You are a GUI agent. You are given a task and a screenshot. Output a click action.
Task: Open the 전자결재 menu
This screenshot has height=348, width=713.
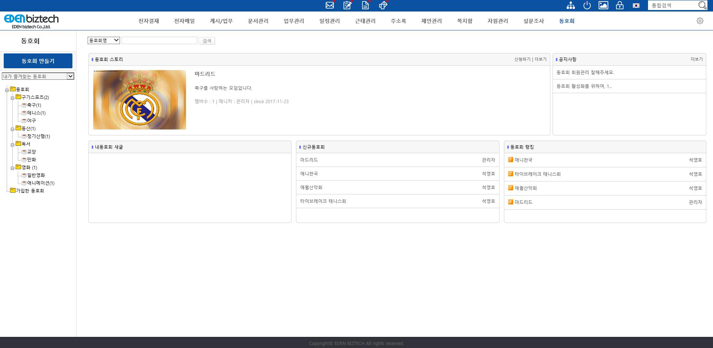click(149, 21)
